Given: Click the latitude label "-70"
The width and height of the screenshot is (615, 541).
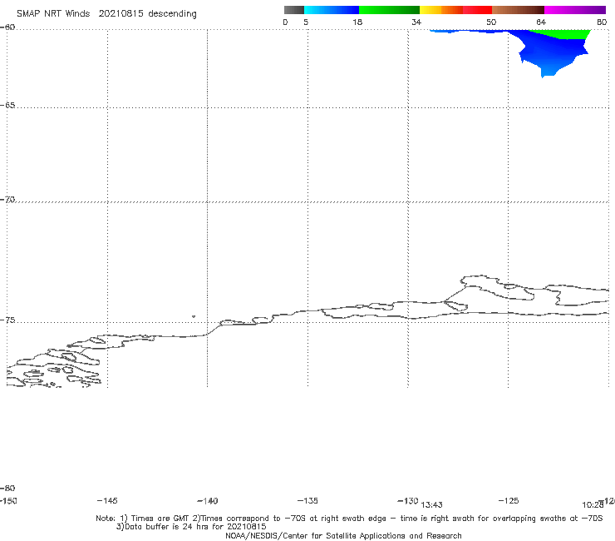Looking at the screenshot, I should pyautogui.click(x=7, y=200).
